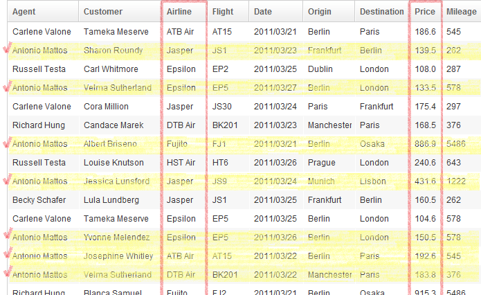Image resolution: width=481 pixels, height=295 pixels.
Task: Select the Lula Lundberg booking row
Action: [244, 200]
